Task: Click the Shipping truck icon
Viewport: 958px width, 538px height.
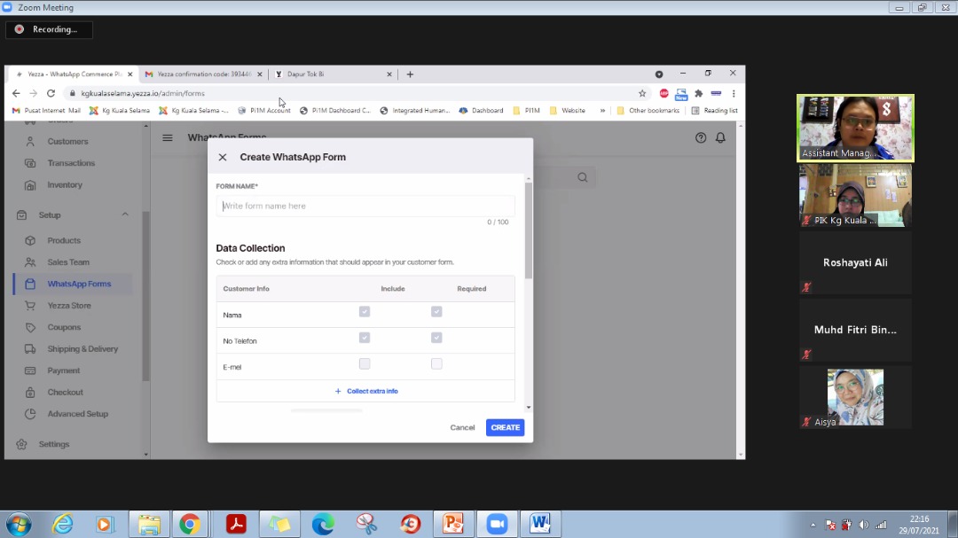Action: [30, 348]
